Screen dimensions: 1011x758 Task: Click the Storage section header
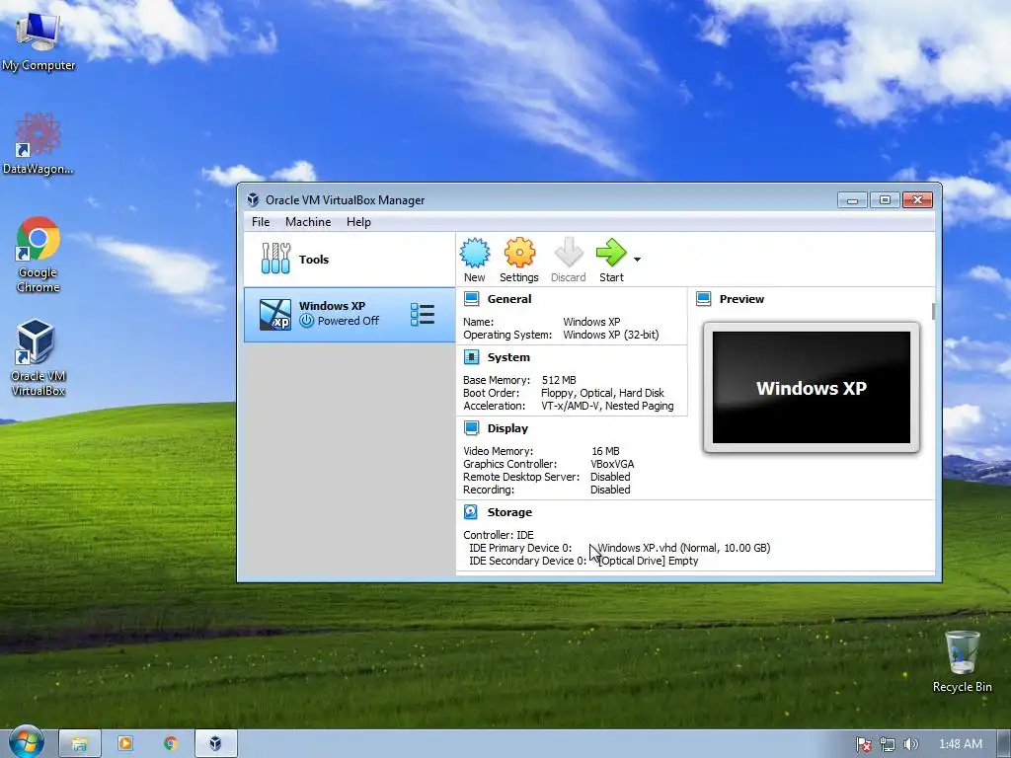point(509,512)
